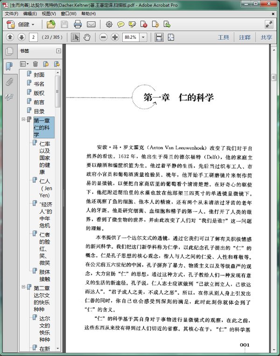280x356 pixels.
Task: Click the Save floppy disk icon
Action: (x=64, y=24)
